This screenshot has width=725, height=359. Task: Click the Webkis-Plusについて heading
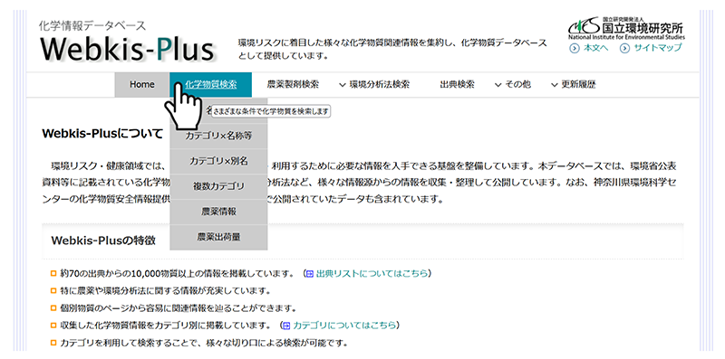point(102,134)
